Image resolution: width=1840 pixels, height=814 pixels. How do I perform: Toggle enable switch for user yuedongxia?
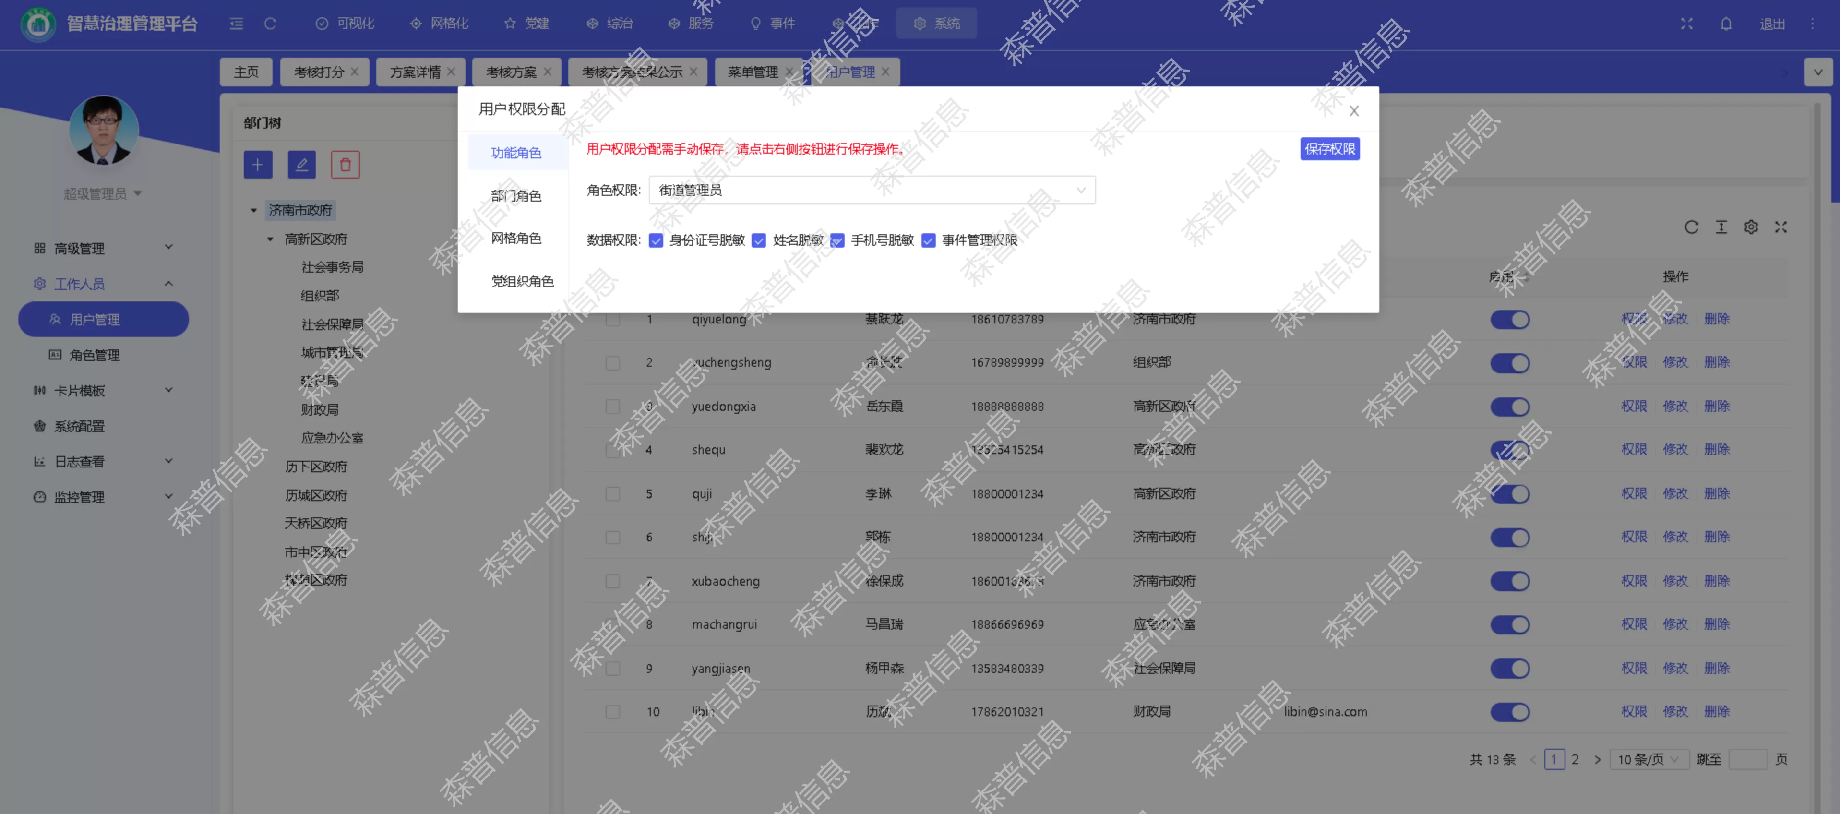[x=1509, y=407]
